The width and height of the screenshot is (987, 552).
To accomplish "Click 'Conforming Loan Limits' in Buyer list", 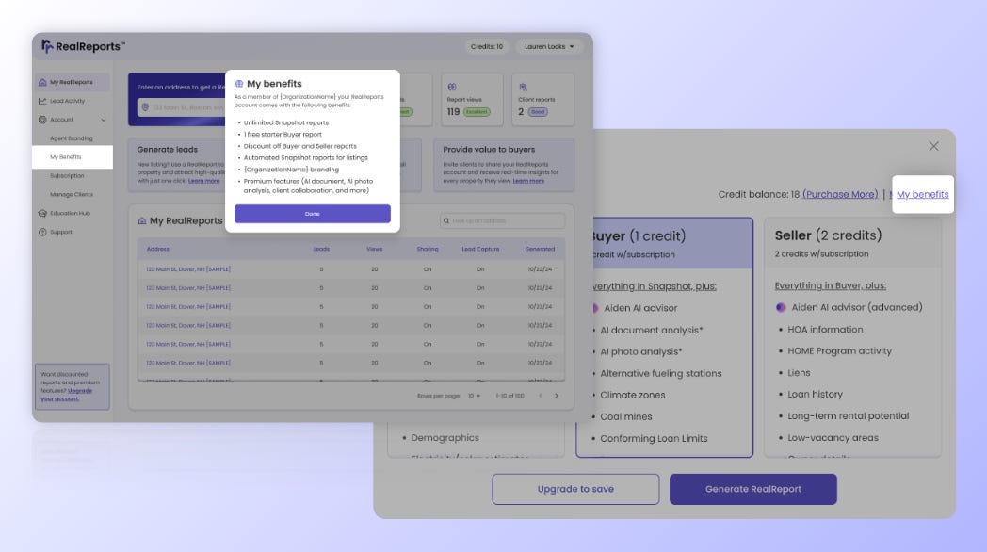I will click(654, 439).
